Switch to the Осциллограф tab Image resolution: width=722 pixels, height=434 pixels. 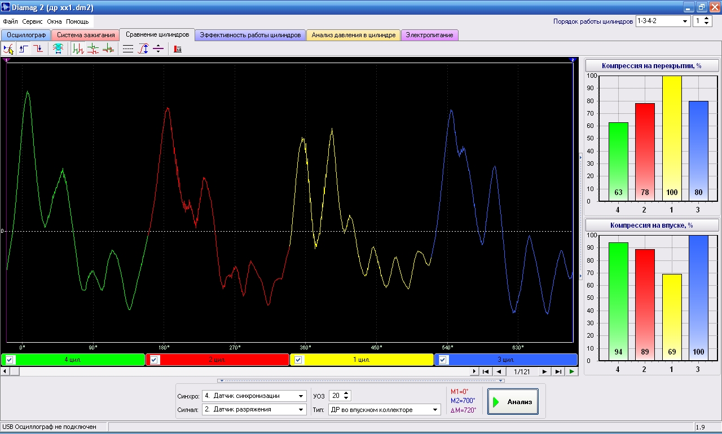(26, 35)
